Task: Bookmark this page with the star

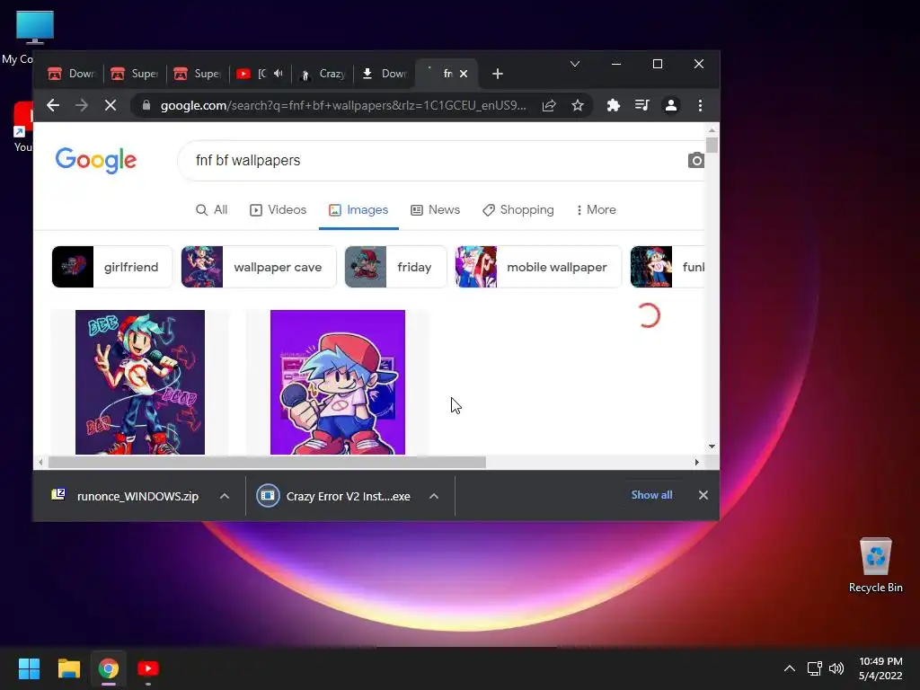Action: pos(578,106)
